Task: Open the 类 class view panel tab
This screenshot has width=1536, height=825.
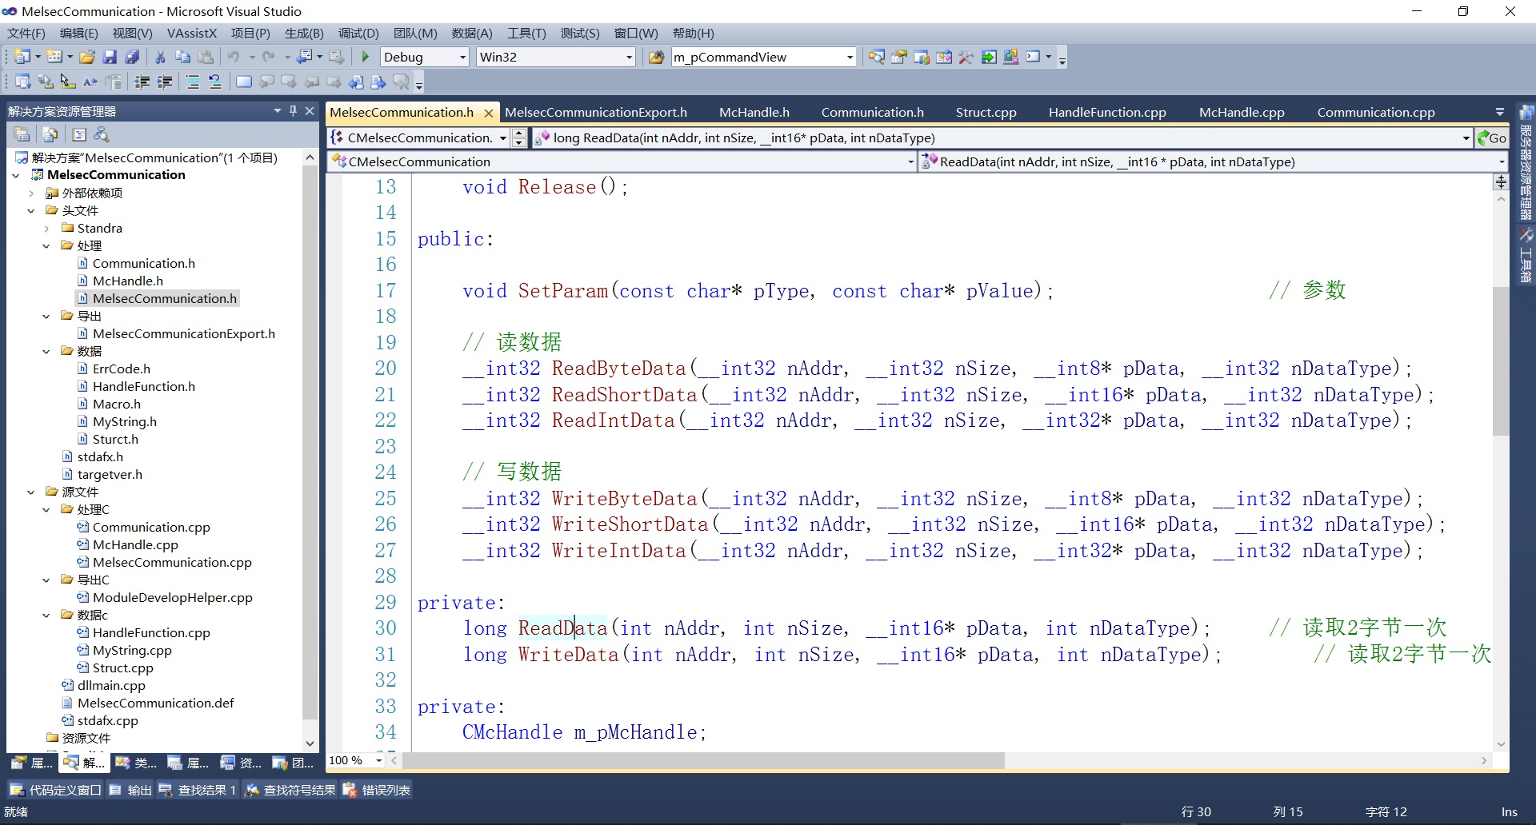Action: coord(136,763)
